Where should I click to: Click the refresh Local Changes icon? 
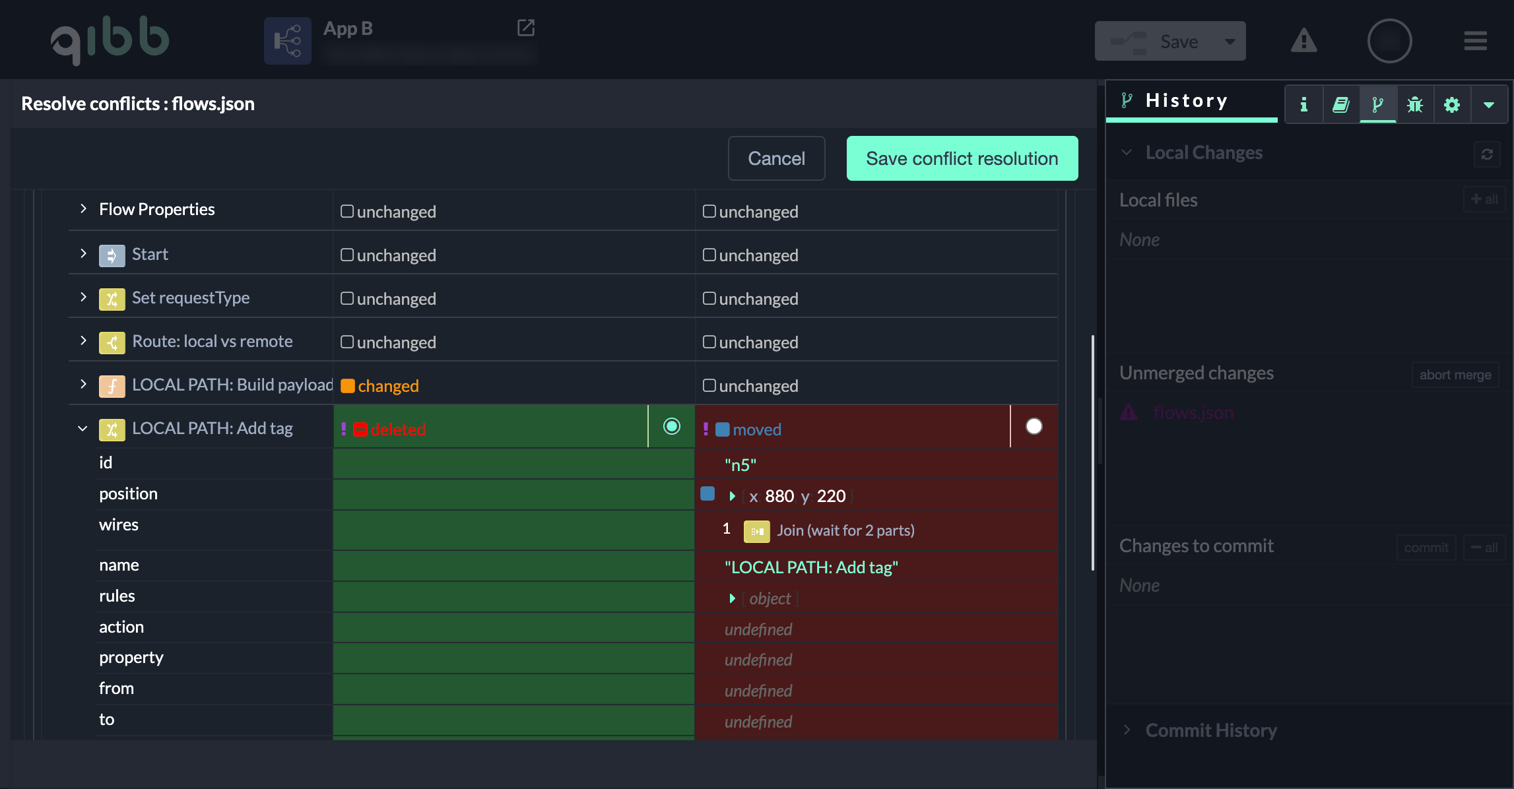tap(1486, 154)
